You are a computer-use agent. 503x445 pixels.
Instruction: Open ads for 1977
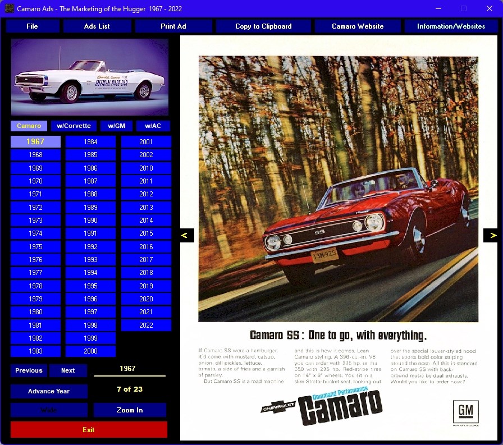[x=35, y=273]
